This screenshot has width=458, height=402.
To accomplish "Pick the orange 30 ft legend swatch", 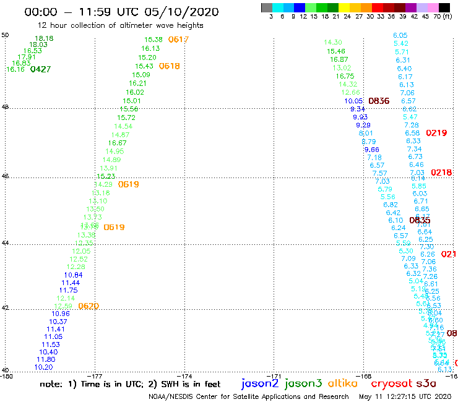I will (x=366, y=7).
